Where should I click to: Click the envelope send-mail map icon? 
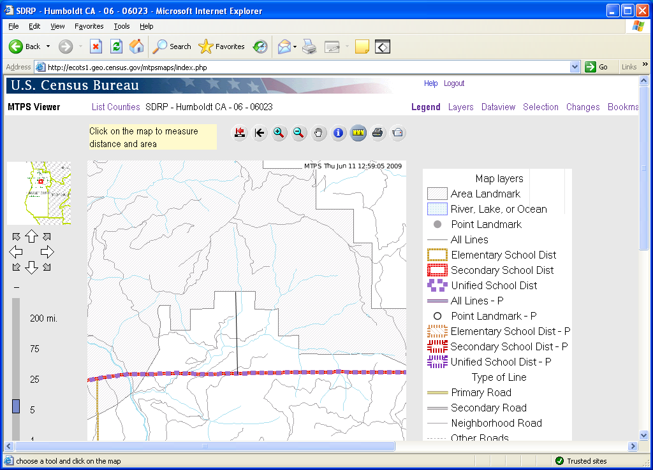398,132
